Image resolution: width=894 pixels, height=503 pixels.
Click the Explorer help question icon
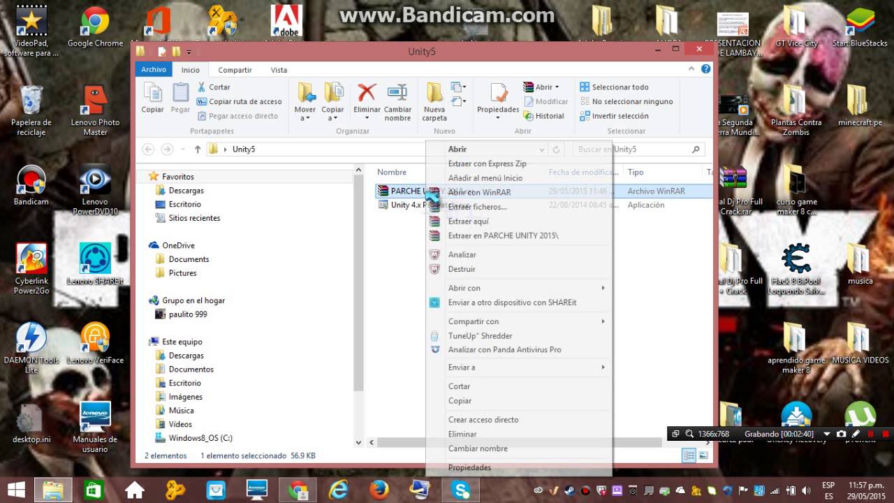coord(706,69)
